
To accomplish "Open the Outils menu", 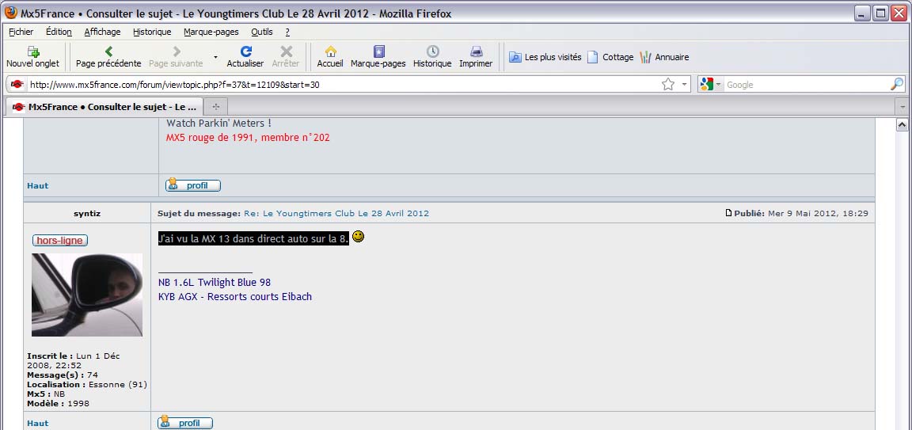I will coord(262,32).
